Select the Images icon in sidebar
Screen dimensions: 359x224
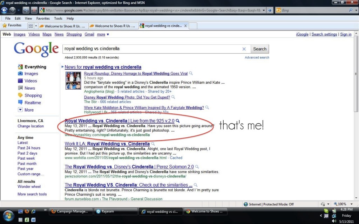pos(20,73)
